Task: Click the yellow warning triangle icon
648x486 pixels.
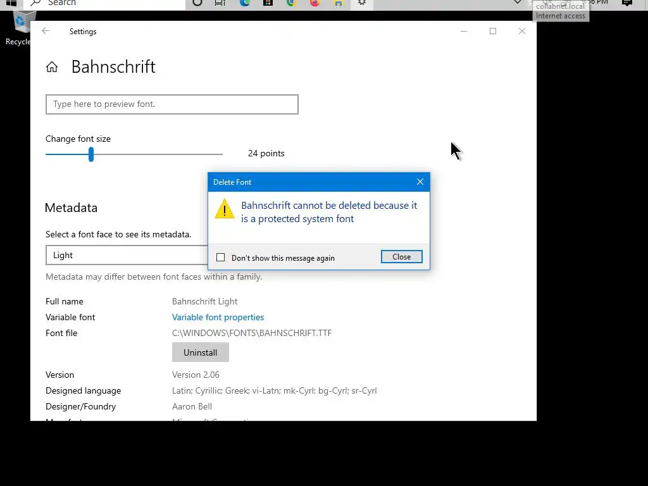Action: pyautogui.click(x=225, y=209)
